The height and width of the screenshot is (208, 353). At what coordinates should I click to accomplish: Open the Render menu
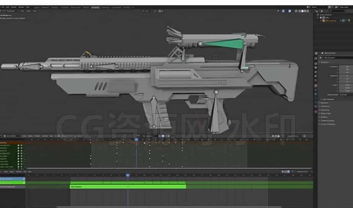pos(14,7)
